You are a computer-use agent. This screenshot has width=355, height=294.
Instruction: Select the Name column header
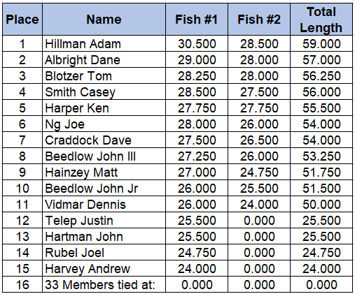(104, 20)
